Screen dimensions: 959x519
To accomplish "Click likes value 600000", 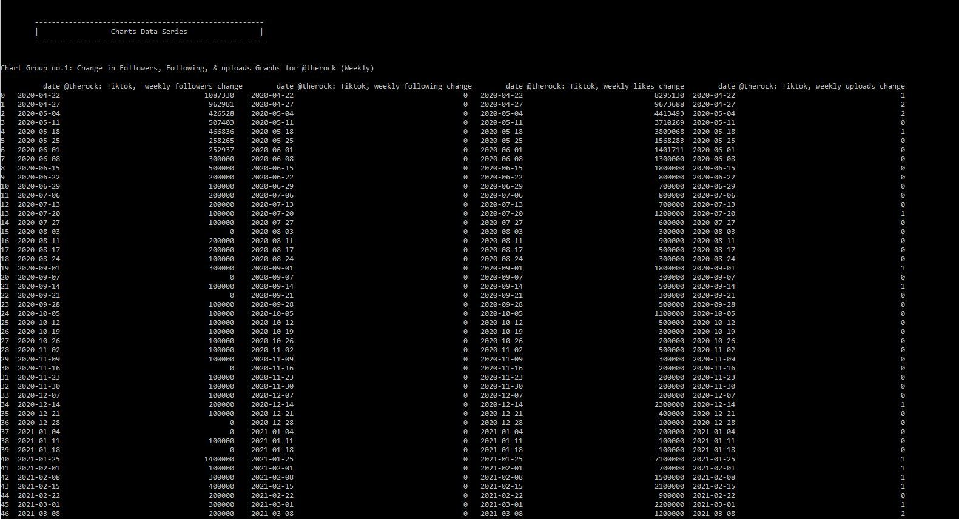I will tap(671, 223).
